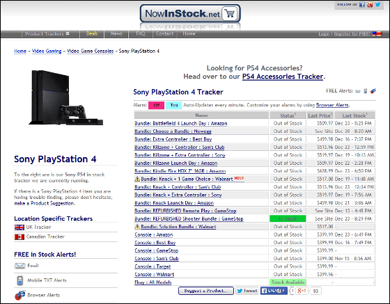Toggle the Alarm Off button
The height and width of the screenshot is (304, 390).
tap(156, 105)
